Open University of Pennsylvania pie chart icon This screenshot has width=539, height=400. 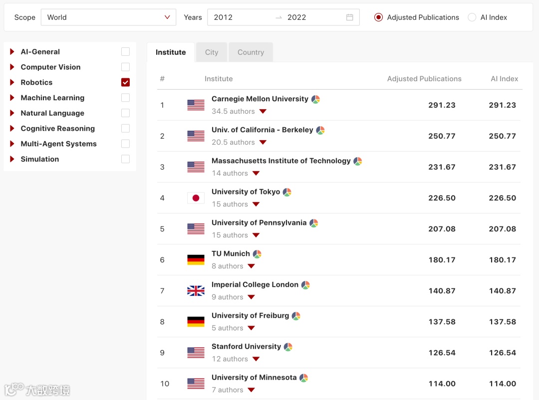click(x=313, y=223)
